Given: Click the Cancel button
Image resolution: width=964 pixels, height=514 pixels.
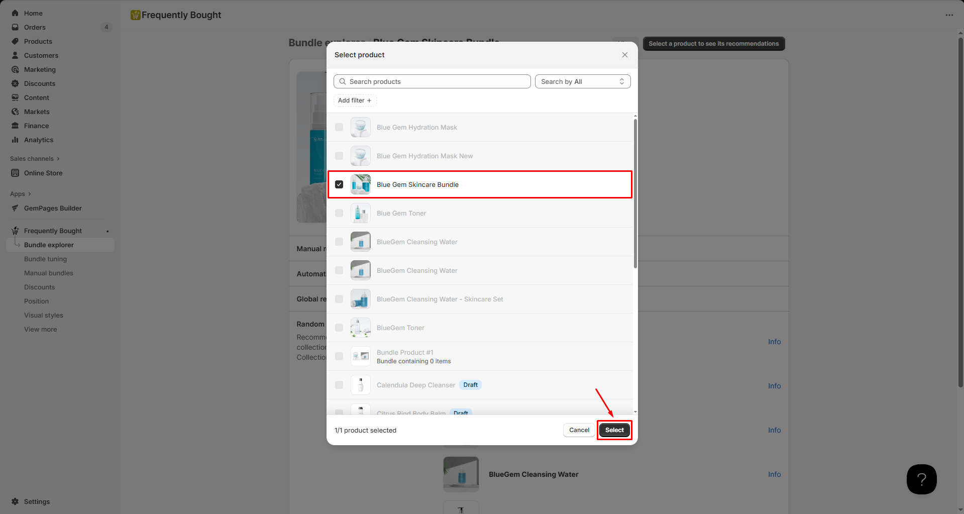Looking at the screenshot, I should [x=579, y=430].
